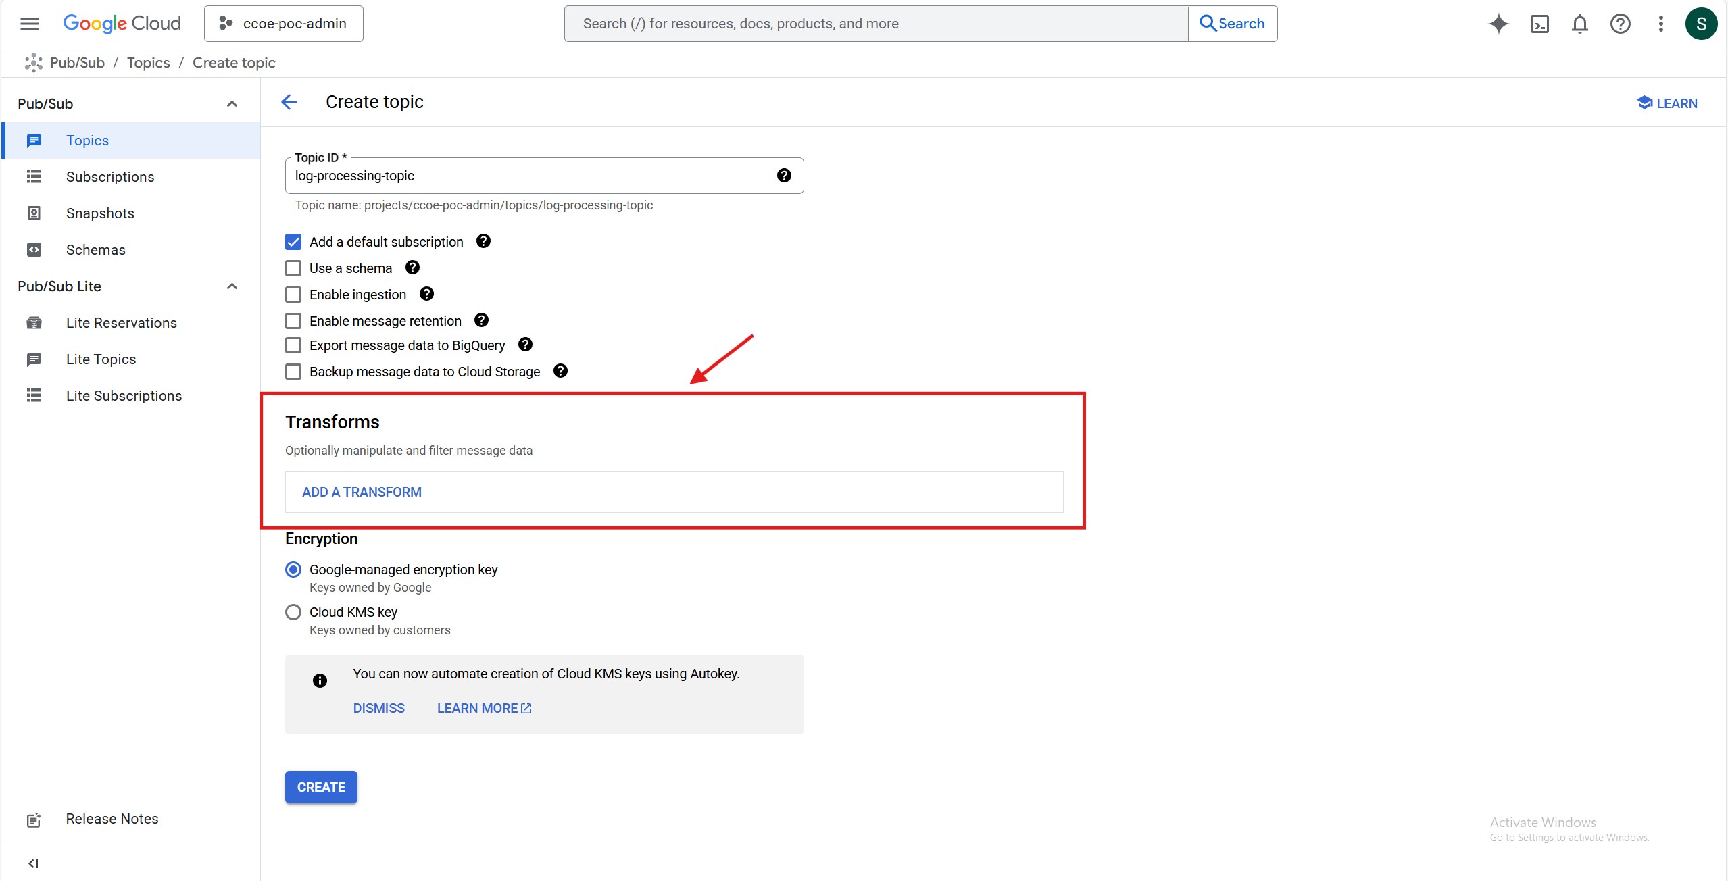Click help icon inside Topic ID field
The image size is (1728, 881).
click(784, 176)
